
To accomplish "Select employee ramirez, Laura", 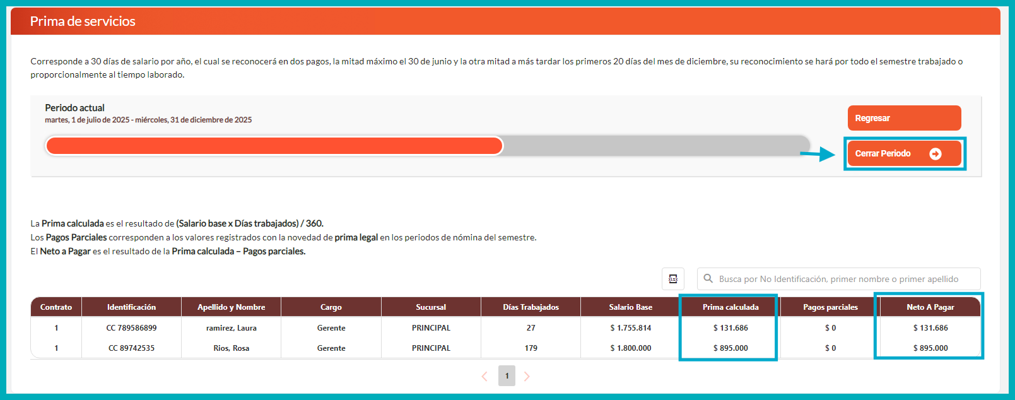I will click(231, 328).
